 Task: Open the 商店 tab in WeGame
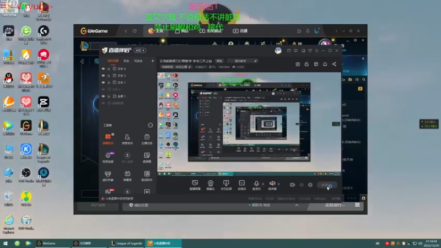pyautogui.click(x=182, y=31)
